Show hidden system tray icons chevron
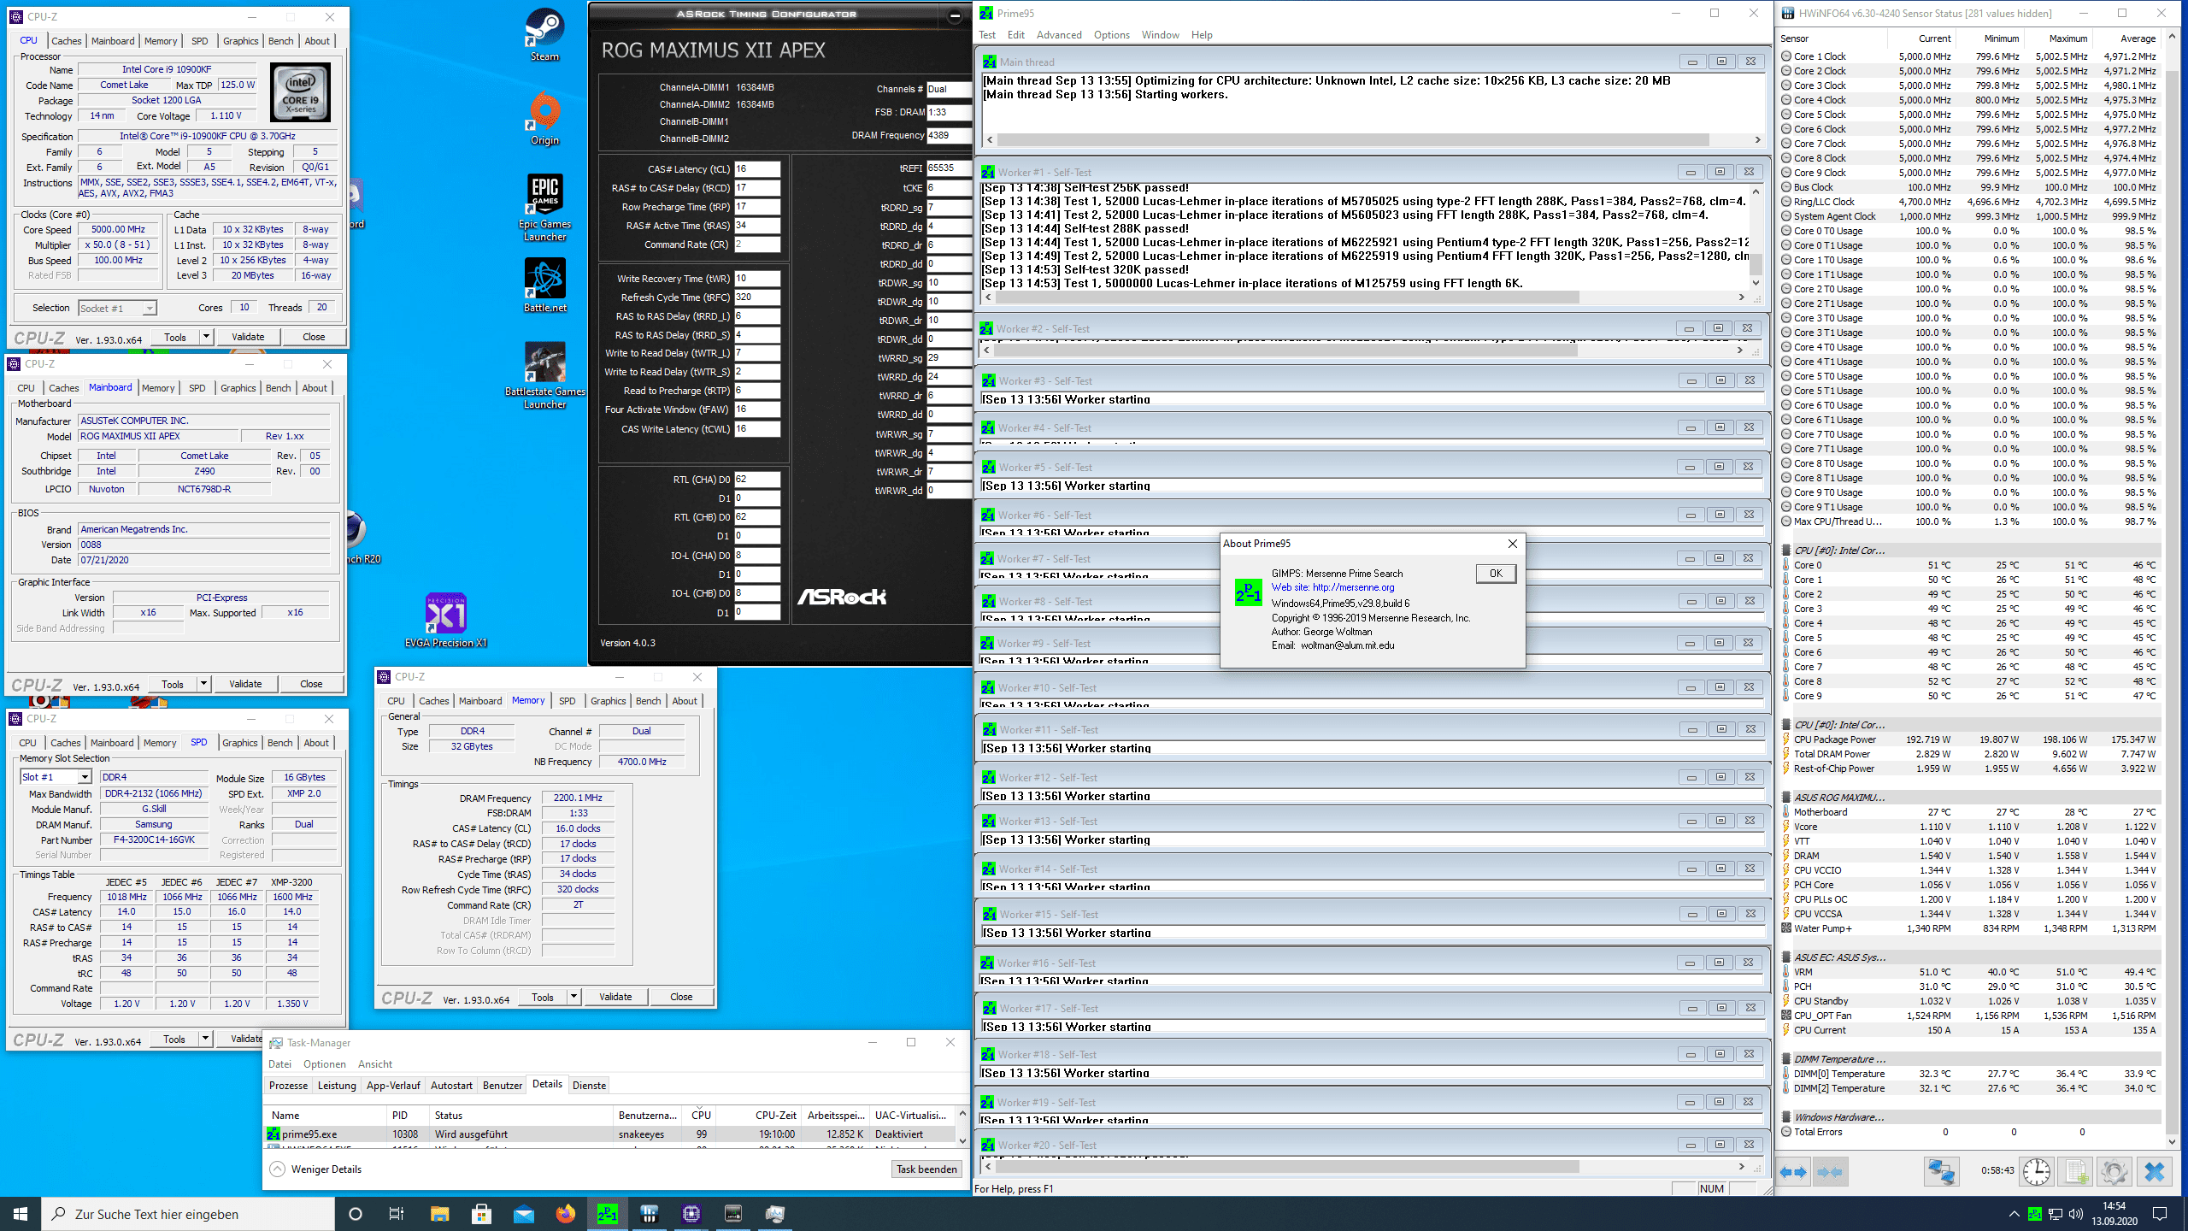2188x1231 pixels. (2014, 1214)
